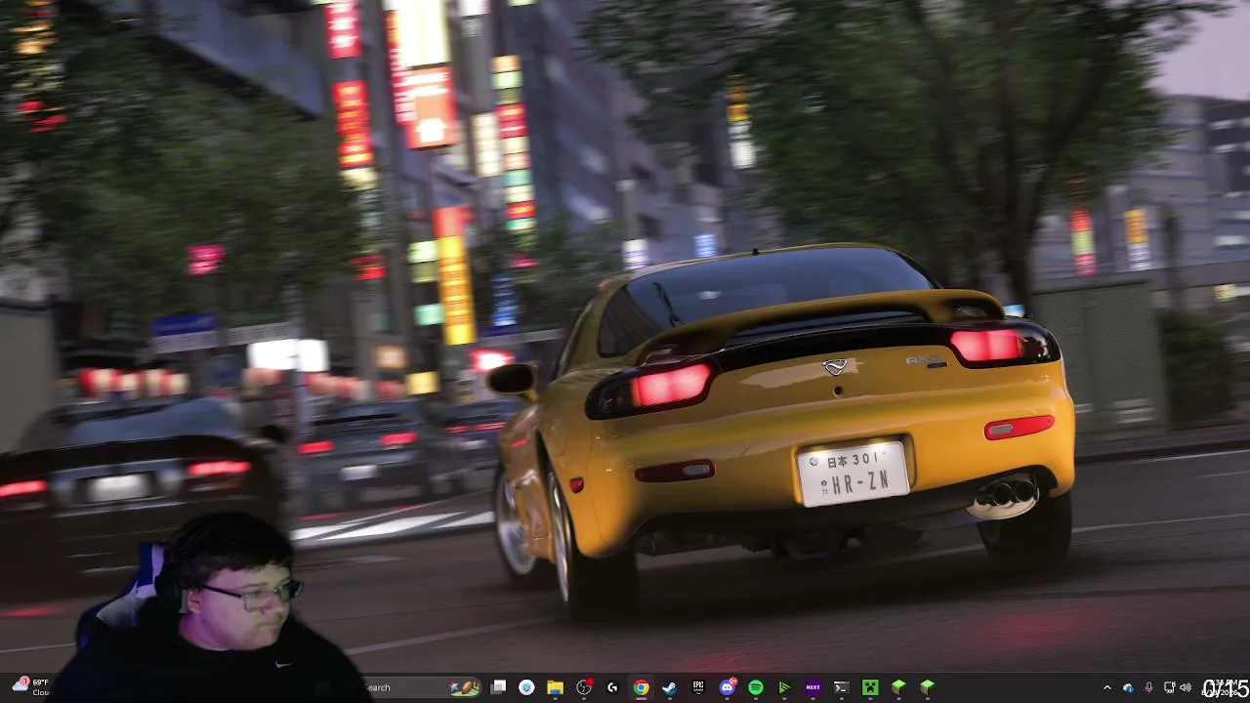Screen dimensions: 1250x703
Task: Open the OneDrive cloud icon in the system tray
Action: pyautogui.click(x=1128, y=687)
